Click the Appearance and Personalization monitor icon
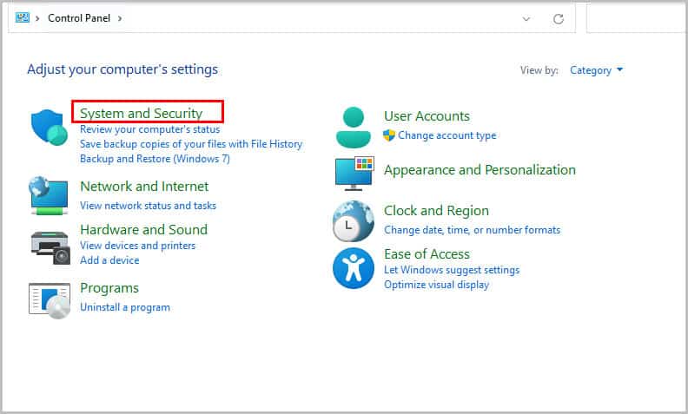This screenshot has width=688, height=414. [354, 174]
